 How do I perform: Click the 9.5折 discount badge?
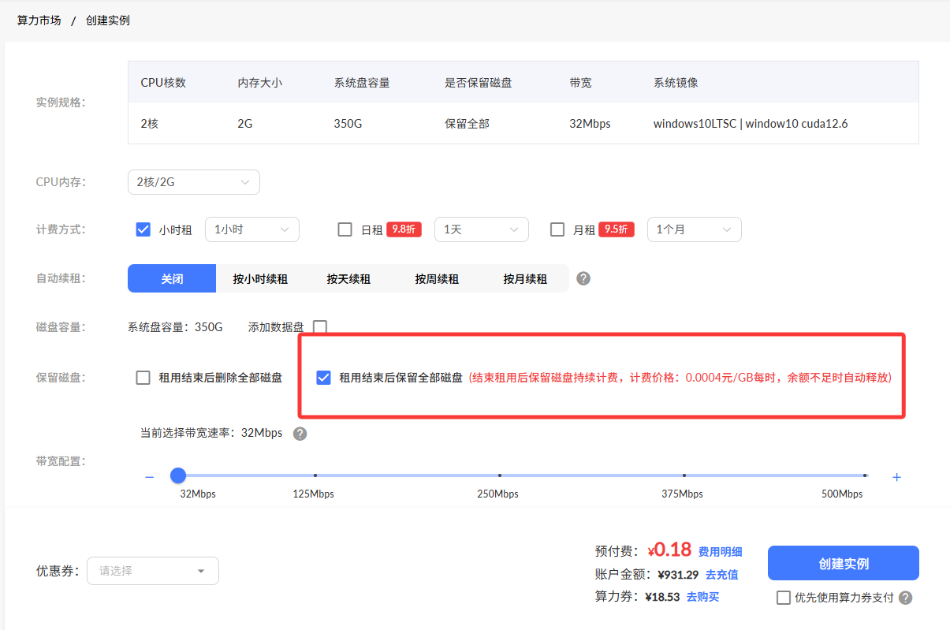(x=617, y=229)
